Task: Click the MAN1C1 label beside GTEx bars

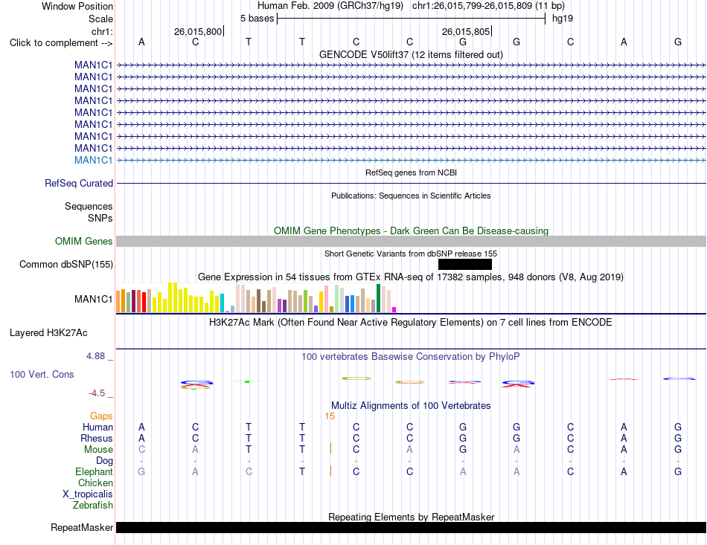Action: click(93, 299)
